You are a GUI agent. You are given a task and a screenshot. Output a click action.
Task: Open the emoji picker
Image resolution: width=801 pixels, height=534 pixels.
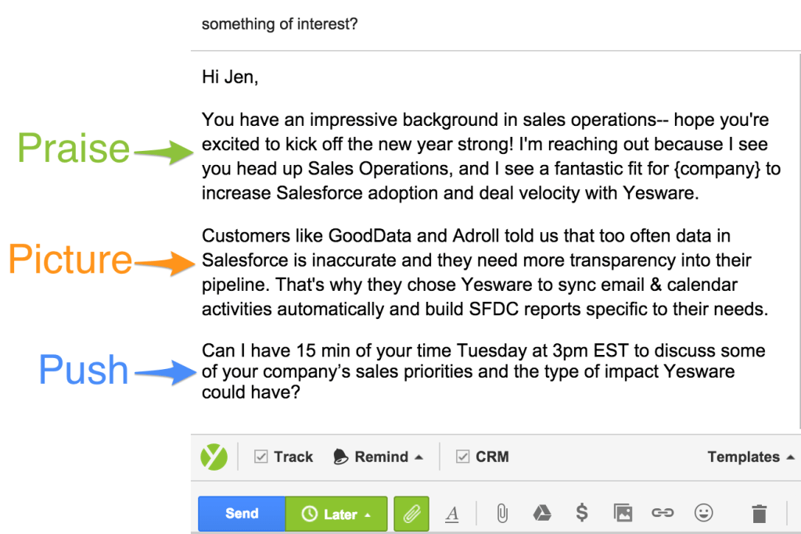pyautogui.click(x=703, y=514)
